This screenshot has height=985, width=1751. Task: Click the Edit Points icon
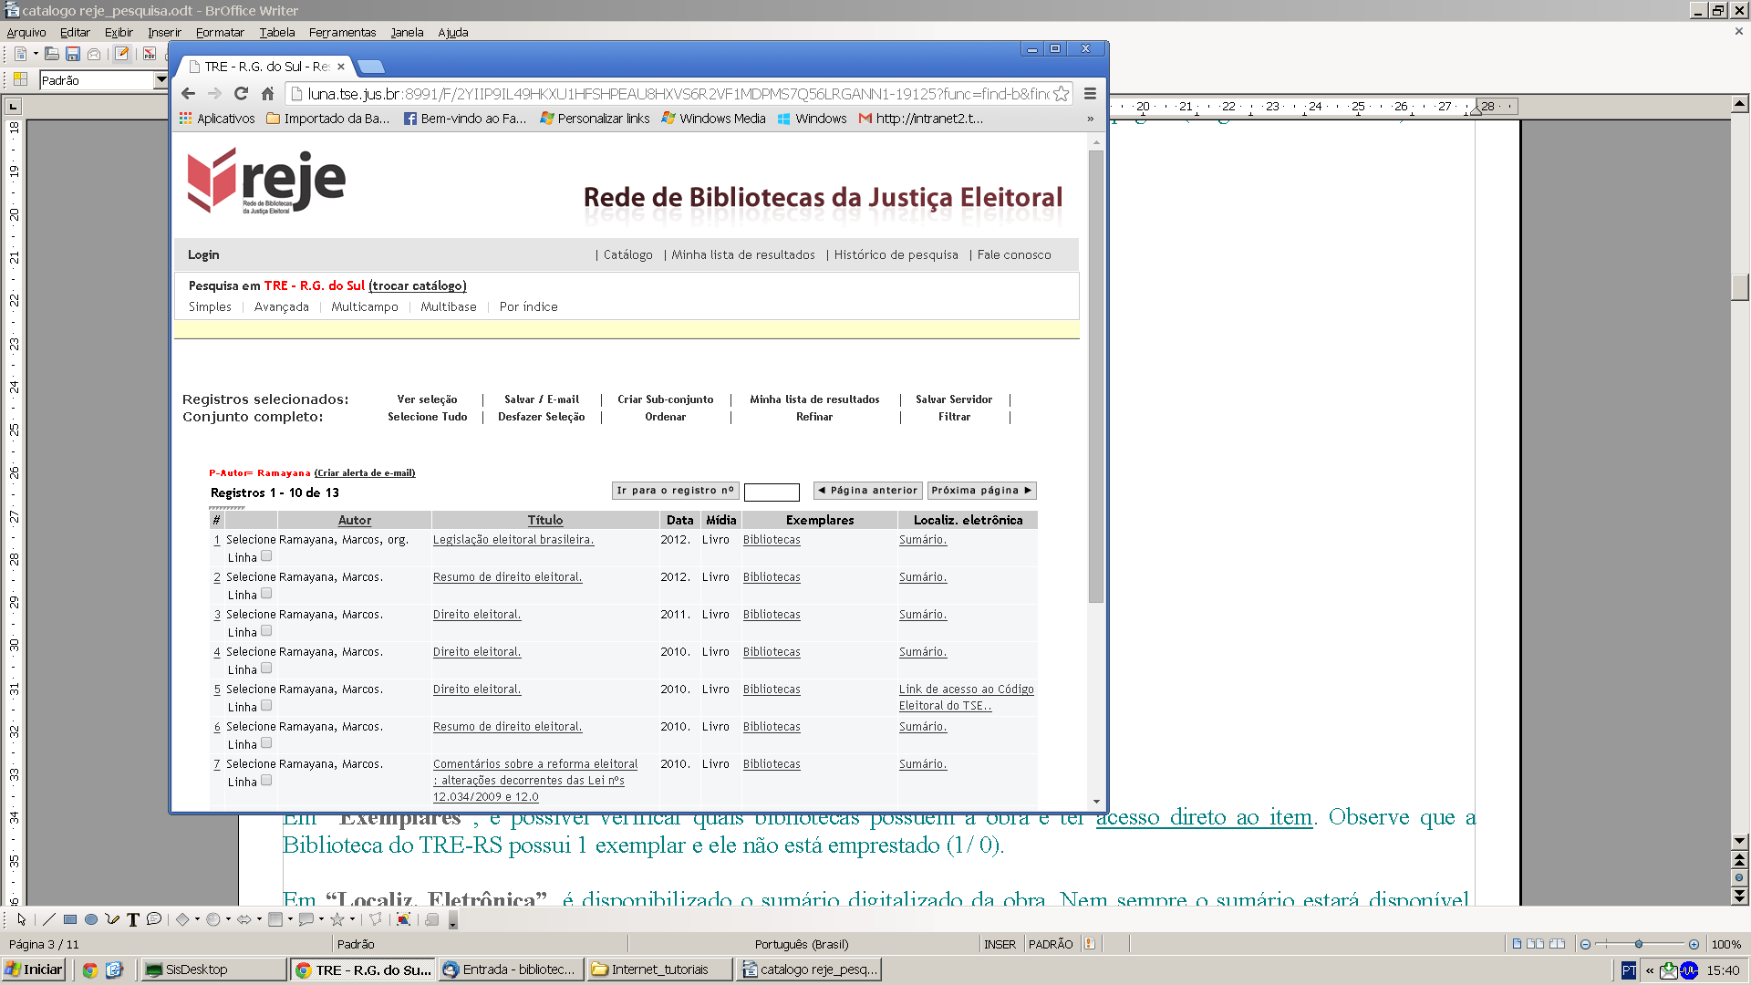375,919
